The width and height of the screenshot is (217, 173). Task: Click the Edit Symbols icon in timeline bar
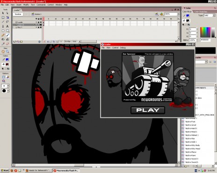162,14
